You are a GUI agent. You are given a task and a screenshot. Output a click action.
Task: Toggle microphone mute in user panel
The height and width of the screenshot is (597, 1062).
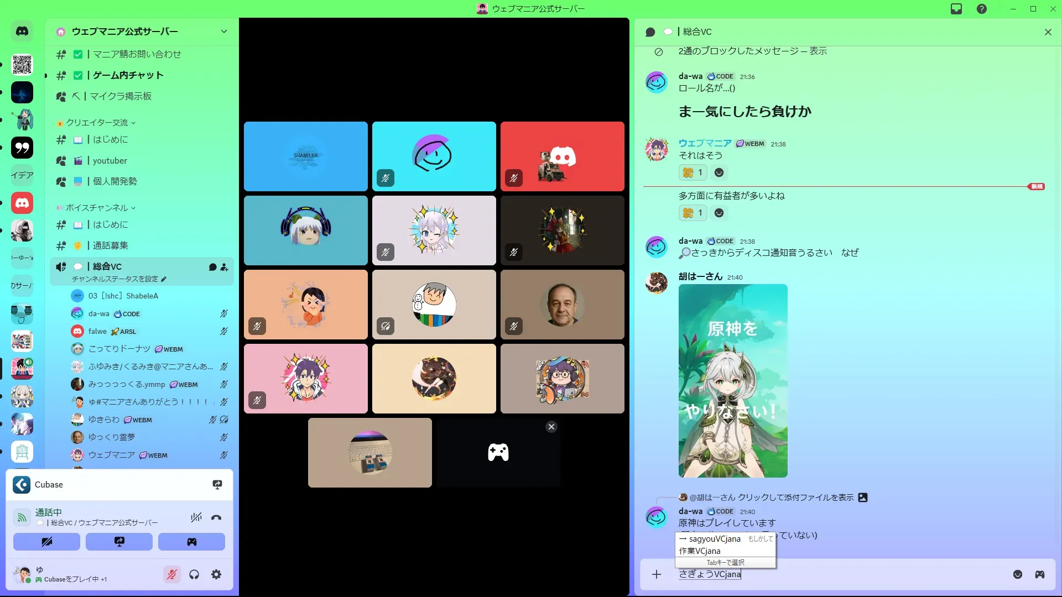tap(171, 575)
